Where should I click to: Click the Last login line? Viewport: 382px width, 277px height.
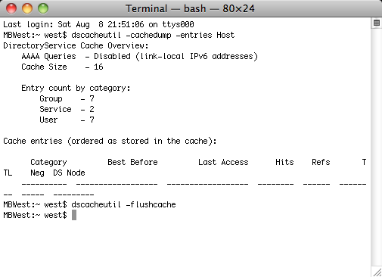(x=98, y=24)
